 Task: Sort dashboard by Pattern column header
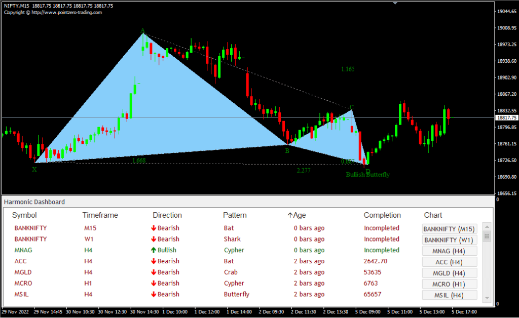235,215
